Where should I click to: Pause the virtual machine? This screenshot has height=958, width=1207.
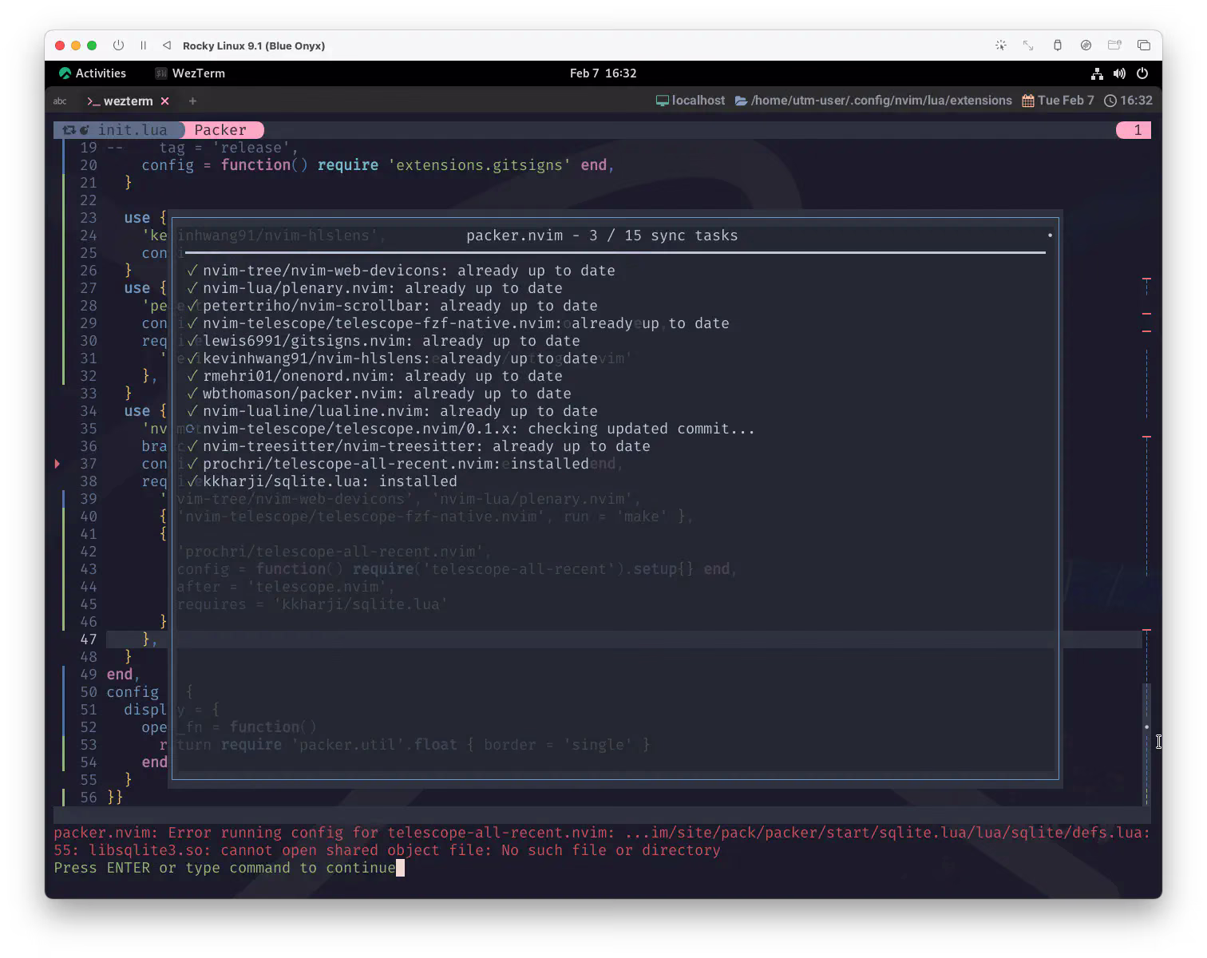[x=144, y=46]
